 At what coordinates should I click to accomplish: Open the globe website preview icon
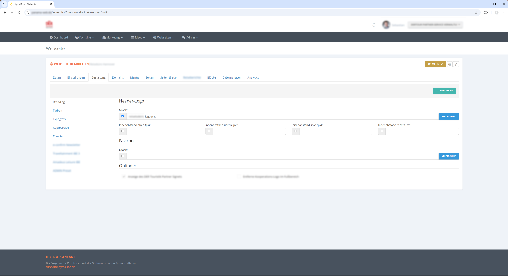click(450, 64)
